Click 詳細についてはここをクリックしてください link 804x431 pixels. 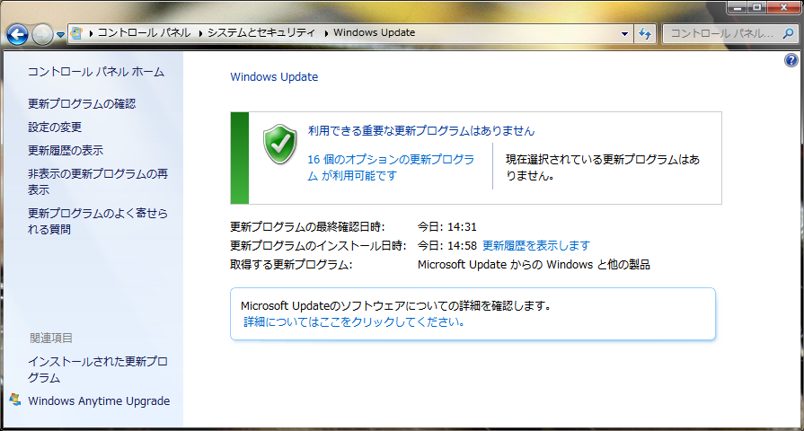[354, 321]
